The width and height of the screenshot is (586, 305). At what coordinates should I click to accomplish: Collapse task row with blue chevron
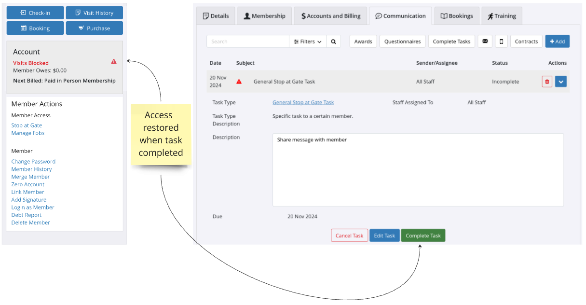pyautogui.click(x=560, y=82)
